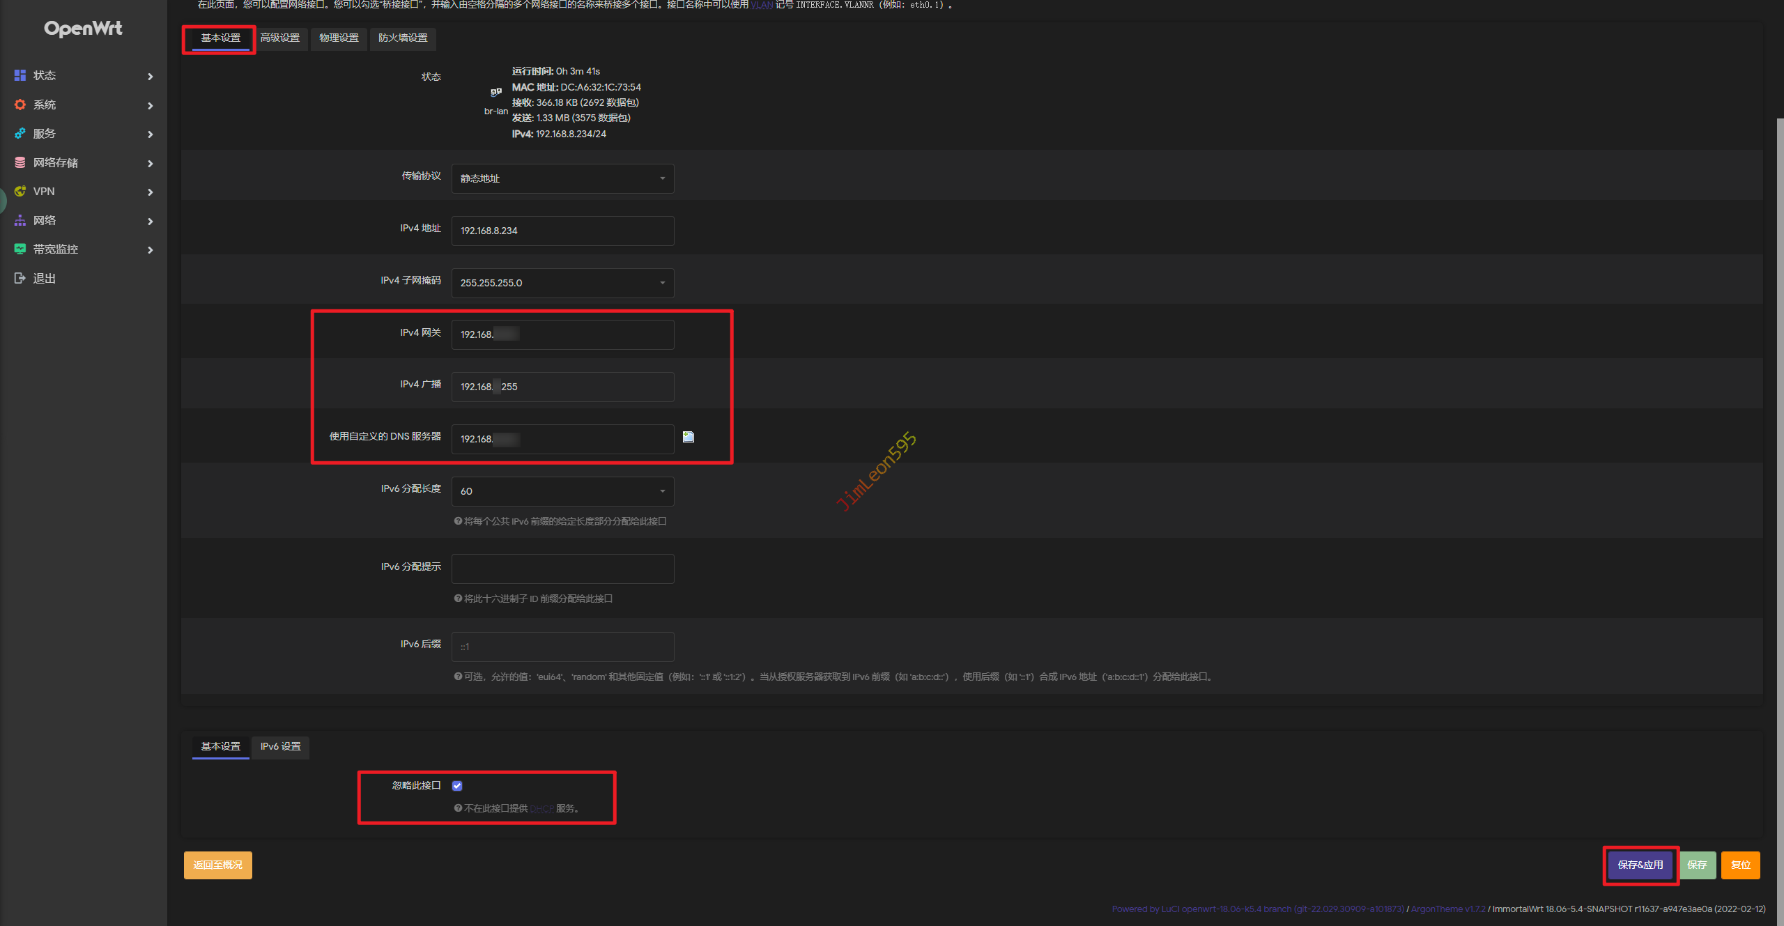Open the IPv4 子网掩码 netmask dropdown
Image resolution: width=1784 pixels, height=926 pixels.
pos(562,283)
